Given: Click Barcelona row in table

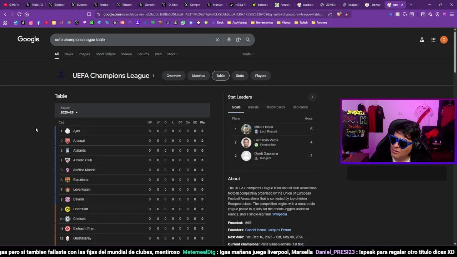Looking at the screenshot, I should pyautogui.click(x=131, y=180).
